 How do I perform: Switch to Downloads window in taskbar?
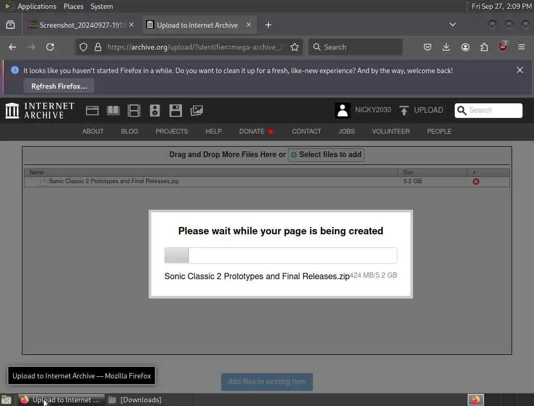point(135,400)
